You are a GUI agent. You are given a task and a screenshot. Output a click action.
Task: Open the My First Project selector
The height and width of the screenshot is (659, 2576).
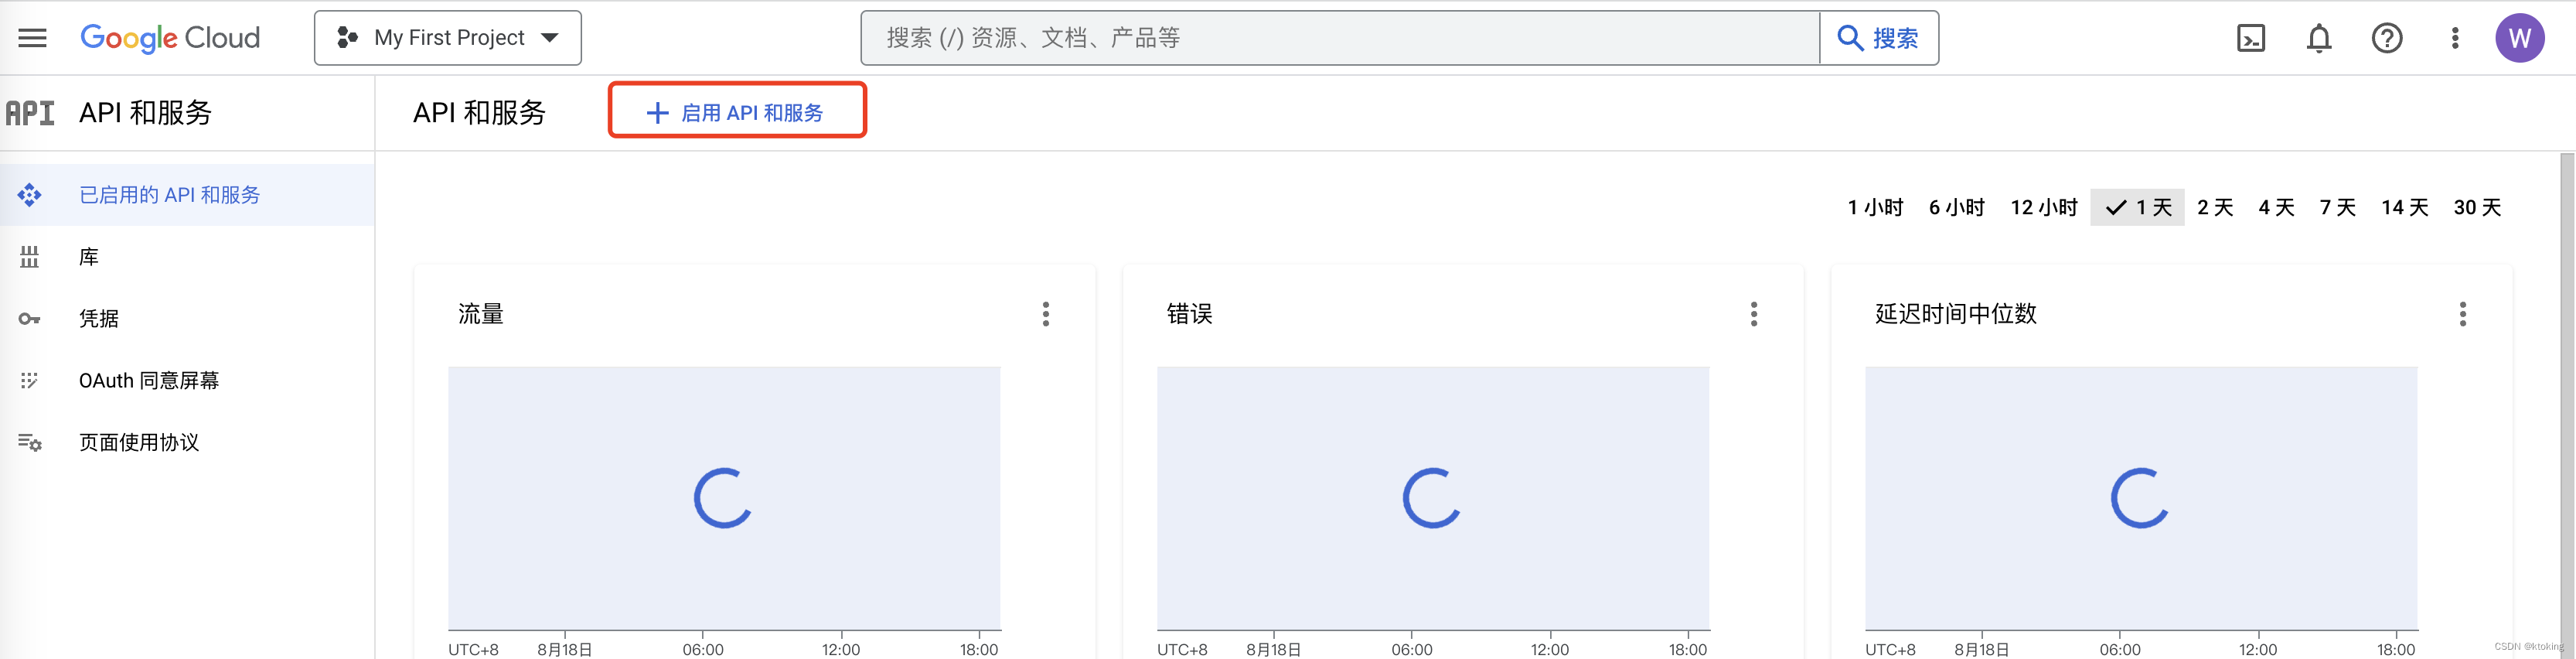(447, 38)
